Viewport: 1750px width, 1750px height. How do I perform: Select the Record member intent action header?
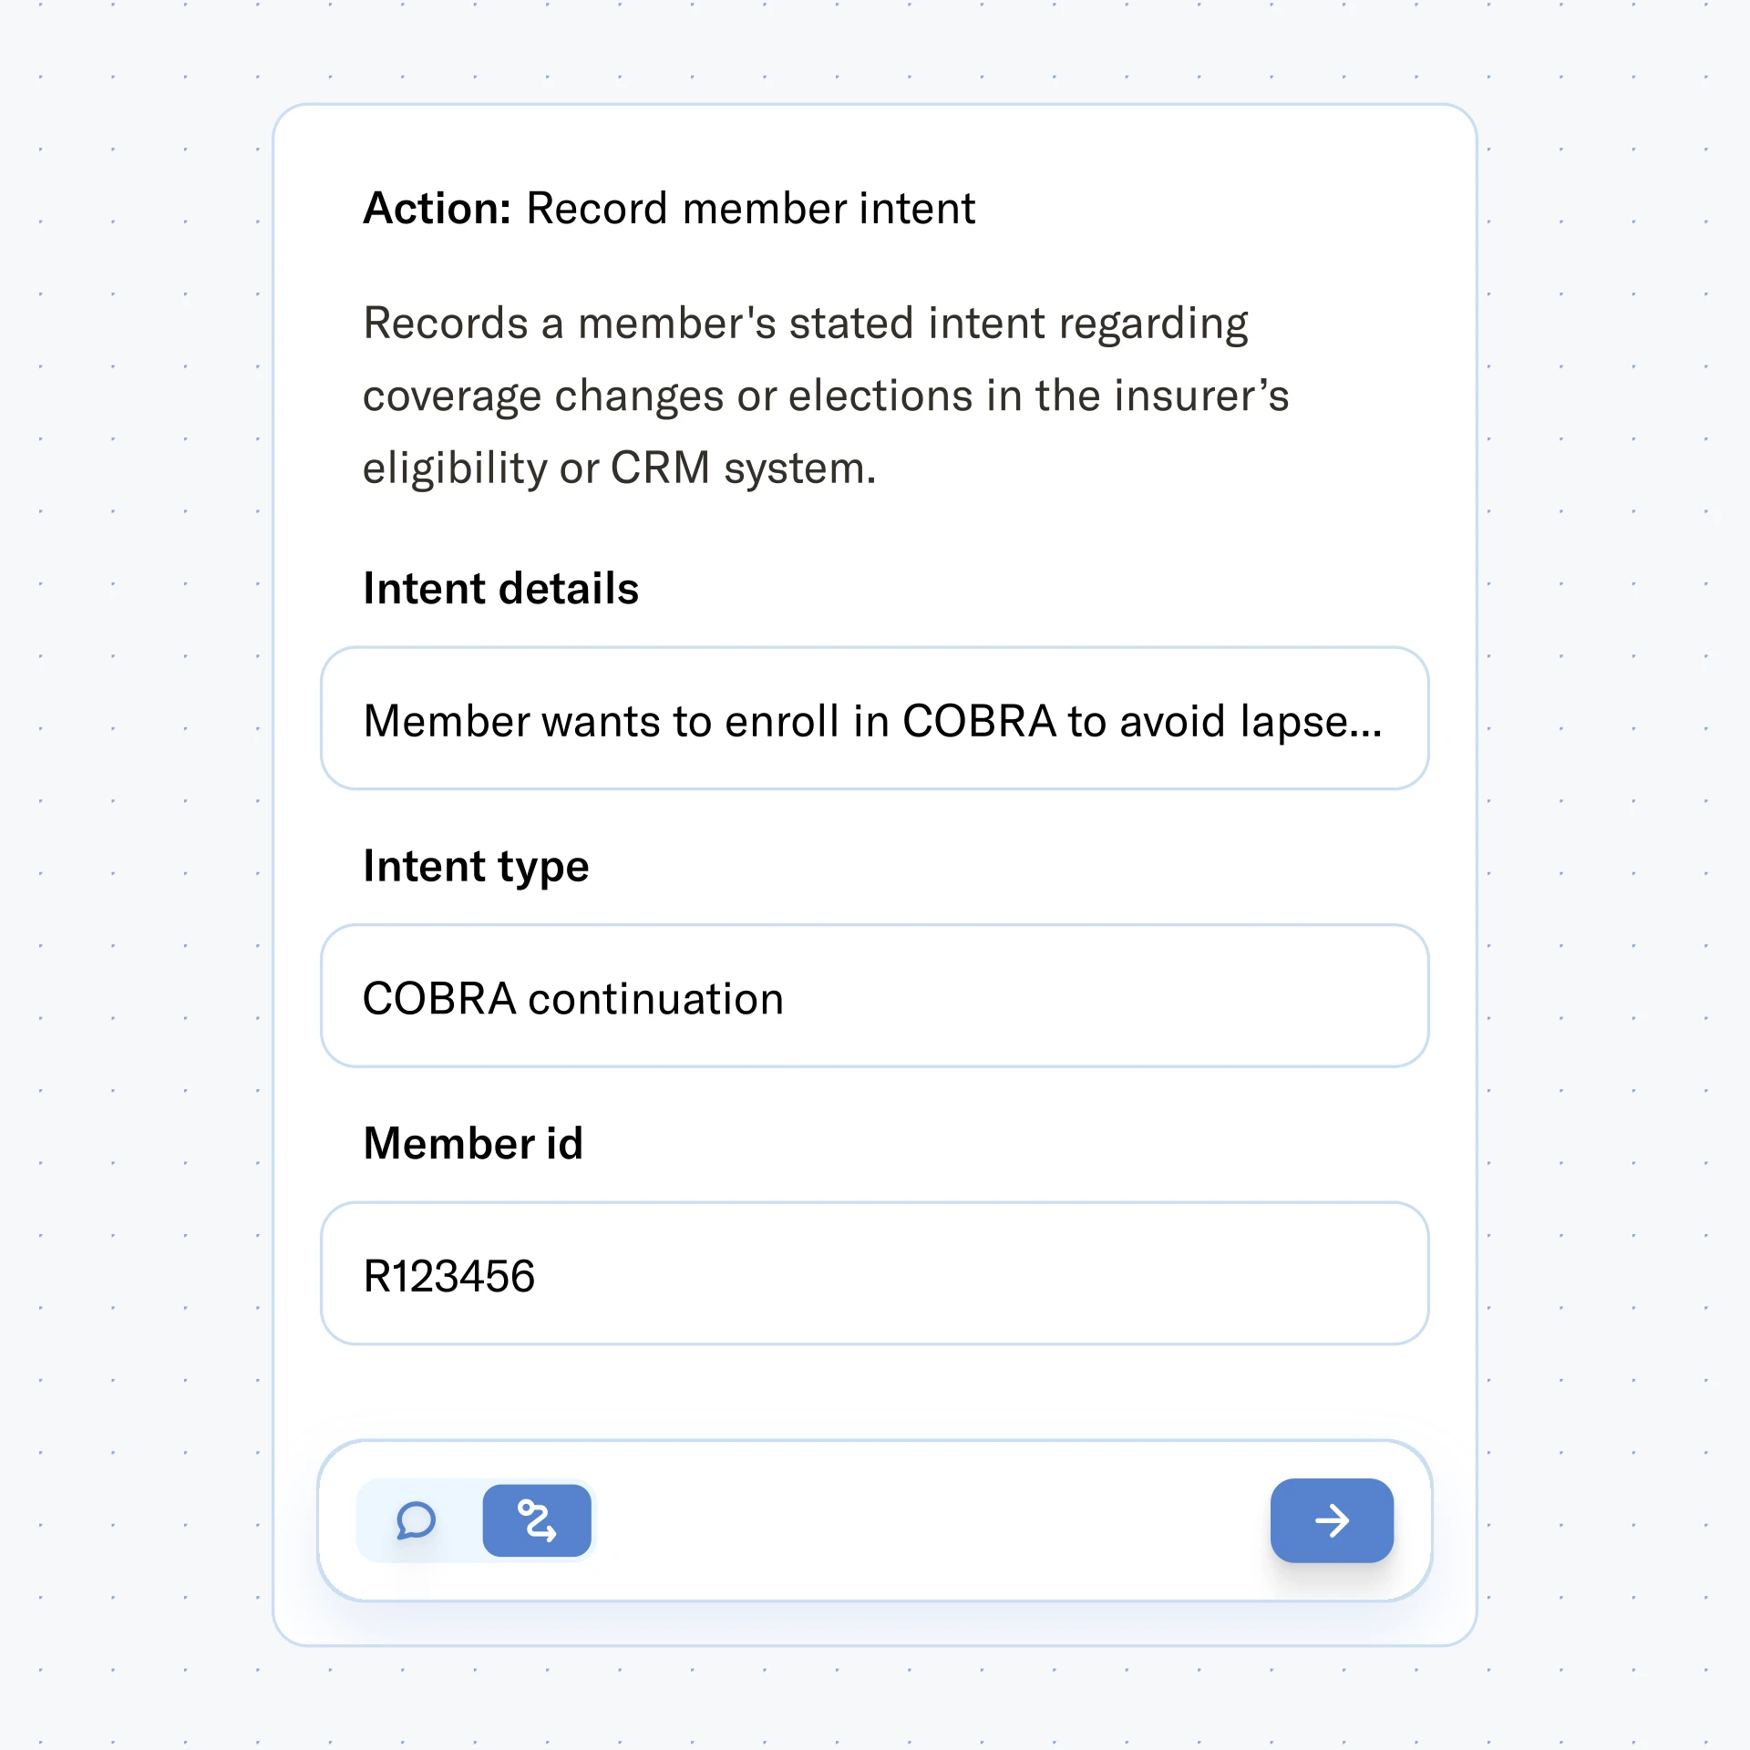668,208
